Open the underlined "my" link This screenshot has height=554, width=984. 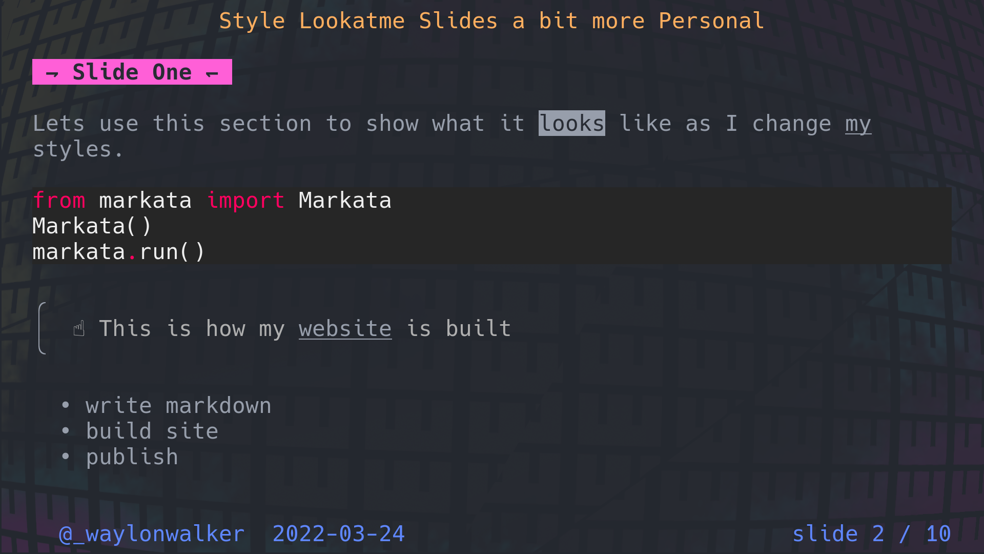pos(858,124)
